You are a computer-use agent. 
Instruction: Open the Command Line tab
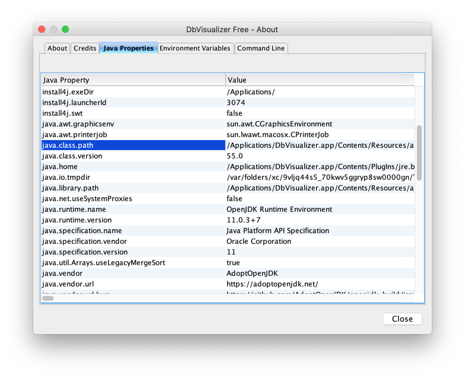point(261,49)
